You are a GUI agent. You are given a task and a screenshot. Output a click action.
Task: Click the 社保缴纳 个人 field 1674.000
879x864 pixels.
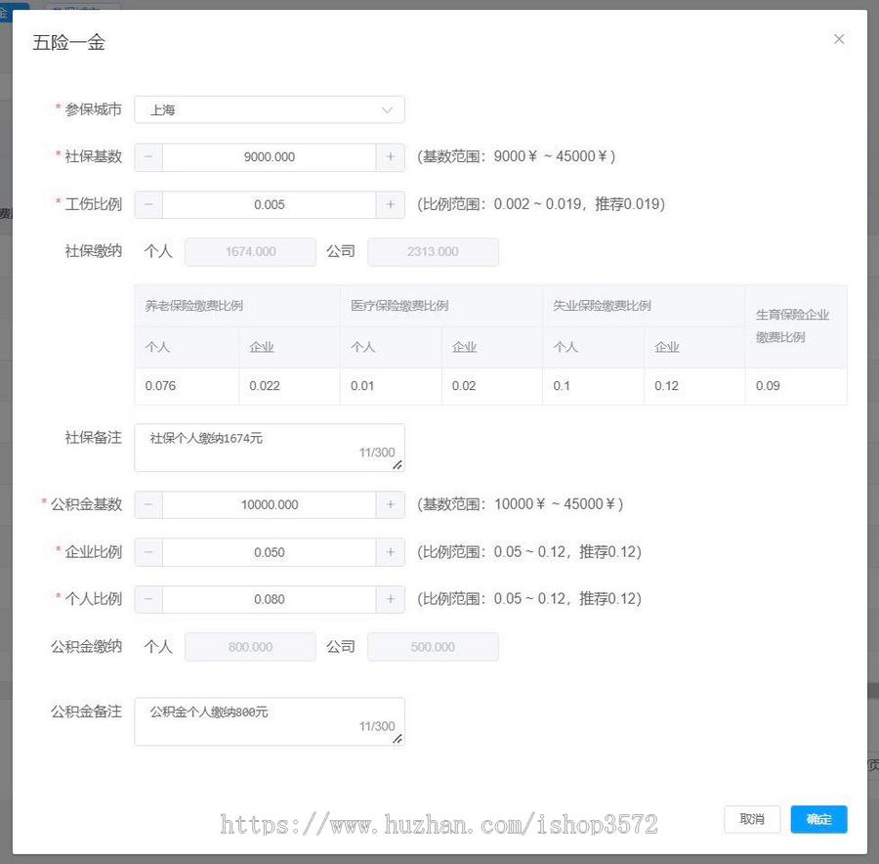click(x=250, y=252)
